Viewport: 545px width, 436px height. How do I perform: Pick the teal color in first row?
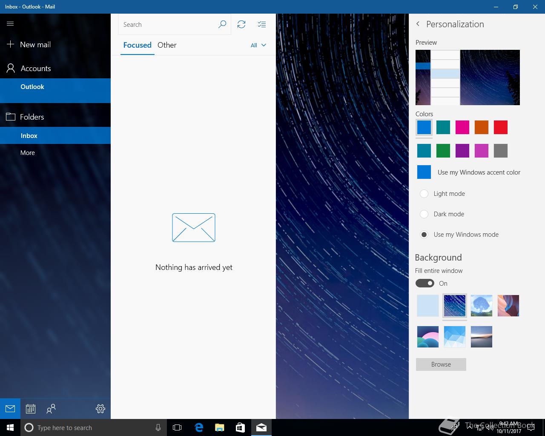click(443, 127)
